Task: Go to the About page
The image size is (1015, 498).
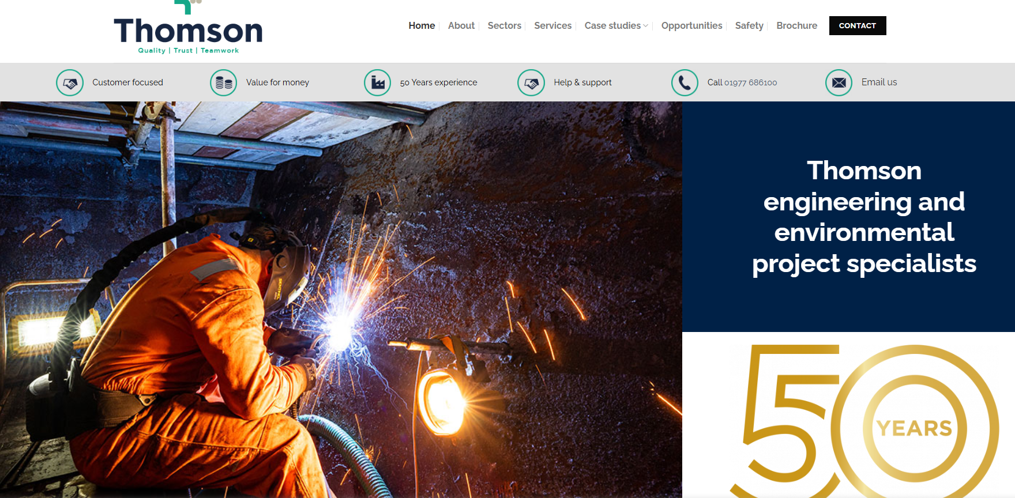Action: tap(461, 25)
